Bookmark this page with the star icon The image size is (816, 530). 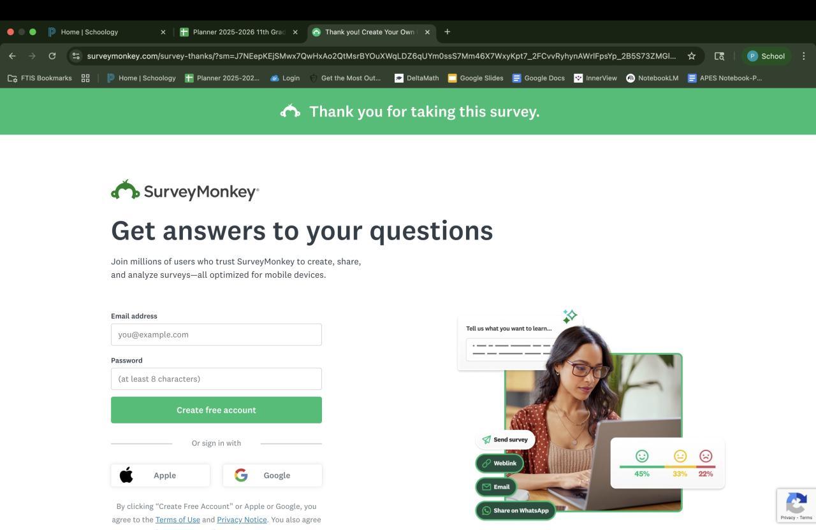click(692, 56)
